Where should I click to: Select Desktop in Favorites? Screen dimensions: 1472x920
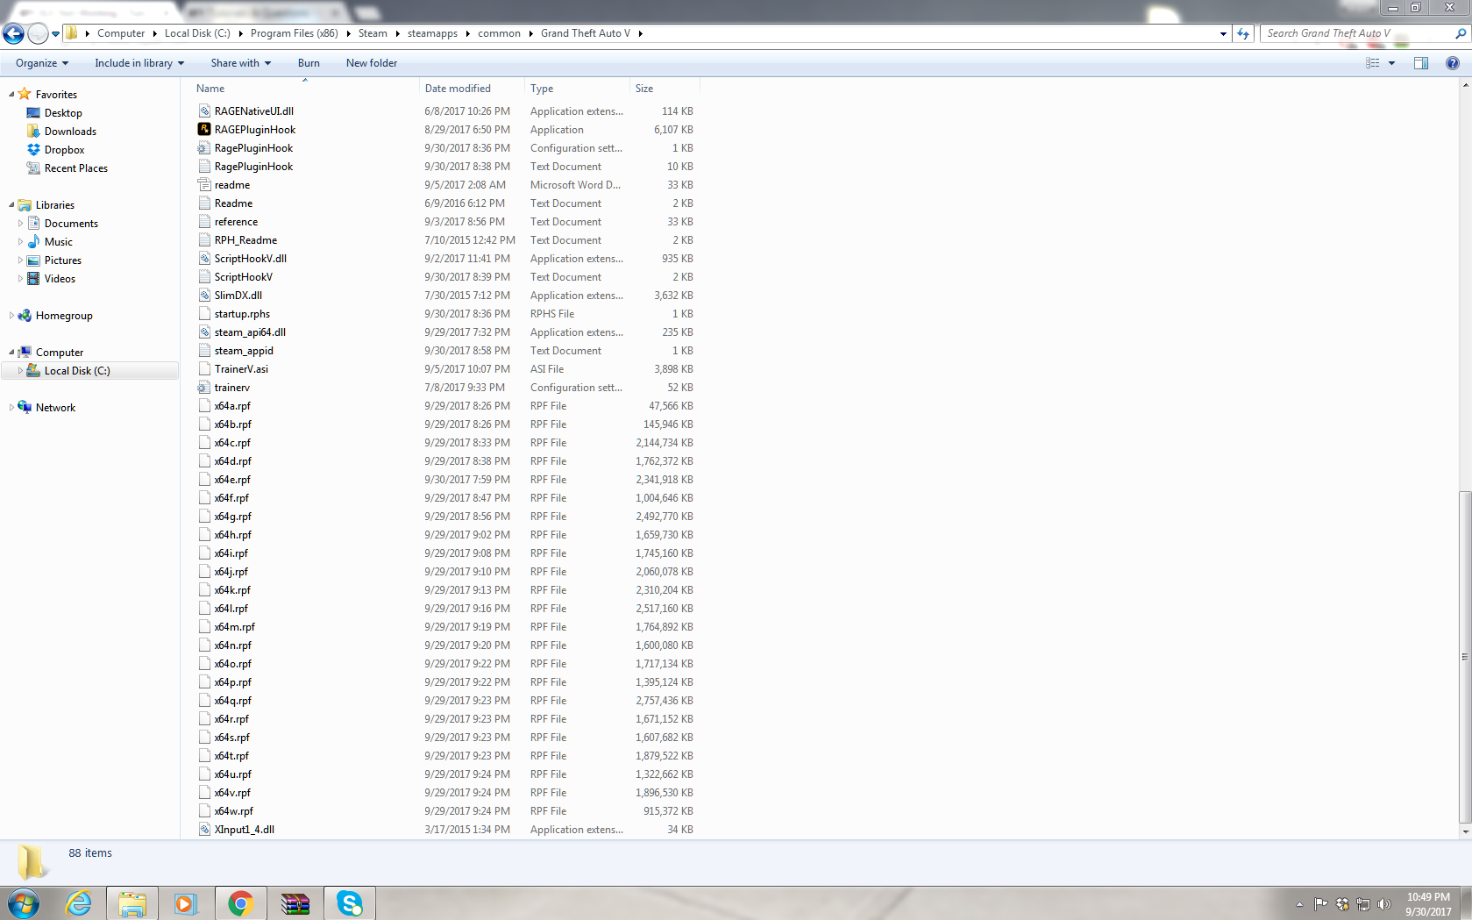(x=63, y=113)
